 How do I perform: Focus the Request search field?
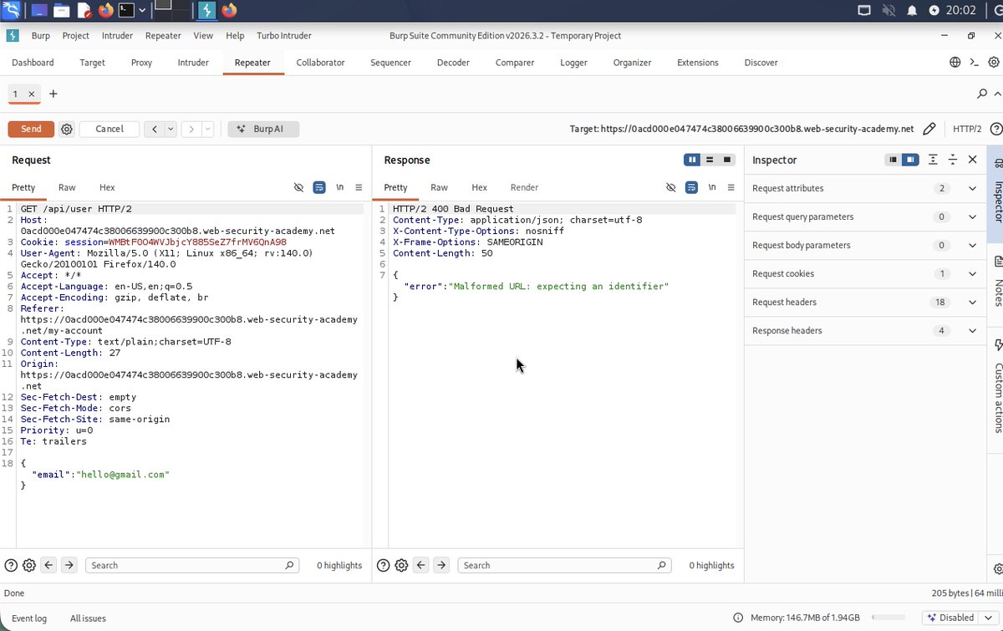click(x=191, y=565)
